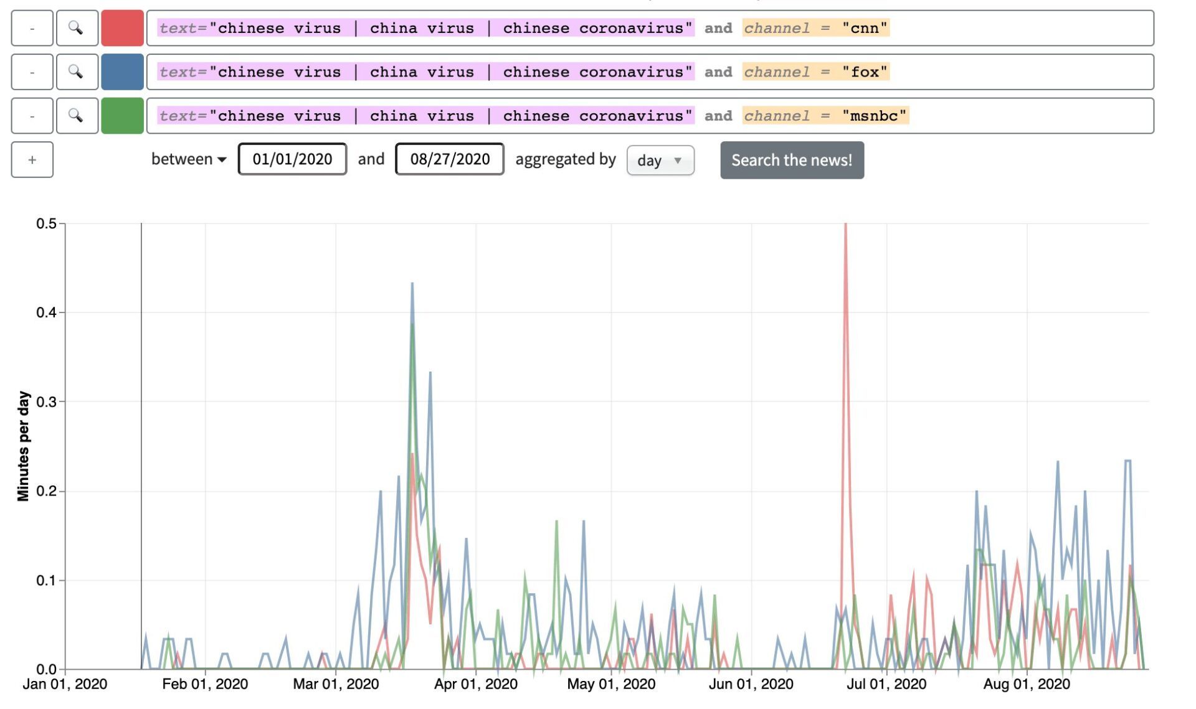Open the red color swatch for CNN
Image resolution: width=1196 pixels, height=709 pixels.
[x=122, y=28]
